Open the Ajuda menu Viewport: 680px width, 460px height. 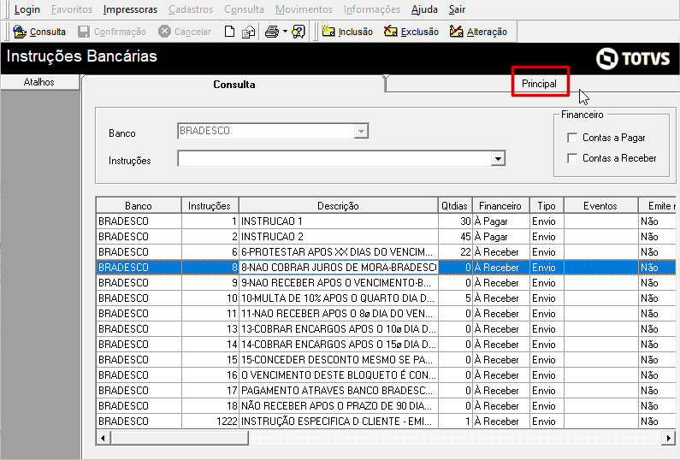click(x=424, y=9)
